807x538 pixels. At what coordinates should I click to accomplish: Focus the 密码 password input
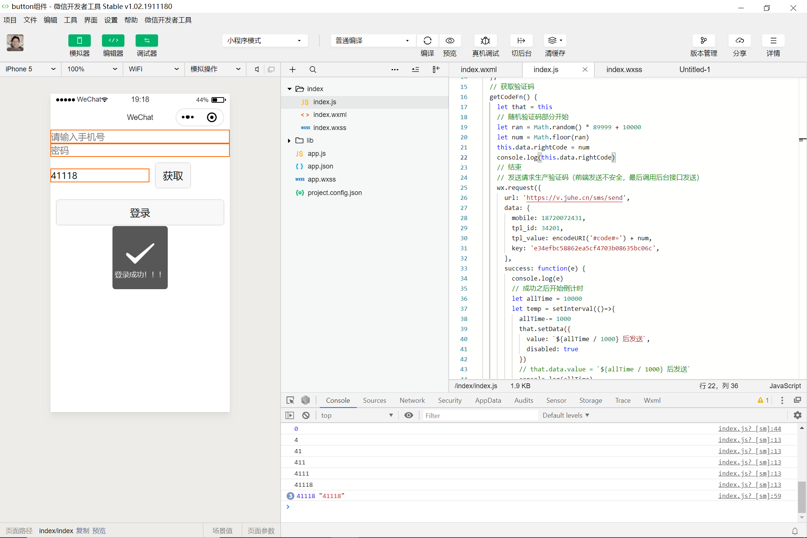pos(140,150)
